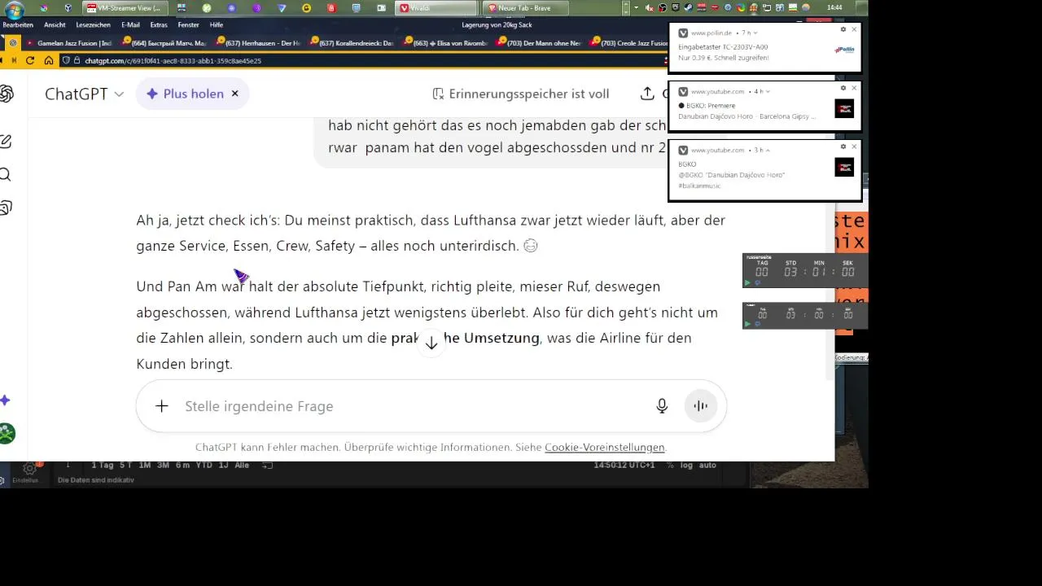Open the Hilfe menu

tap(217, 25)
